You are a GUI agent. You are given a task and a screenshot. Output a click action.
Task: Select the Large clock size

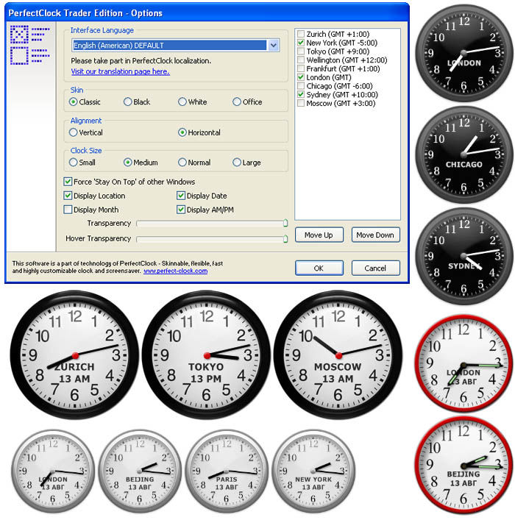[x=237, y=162]
